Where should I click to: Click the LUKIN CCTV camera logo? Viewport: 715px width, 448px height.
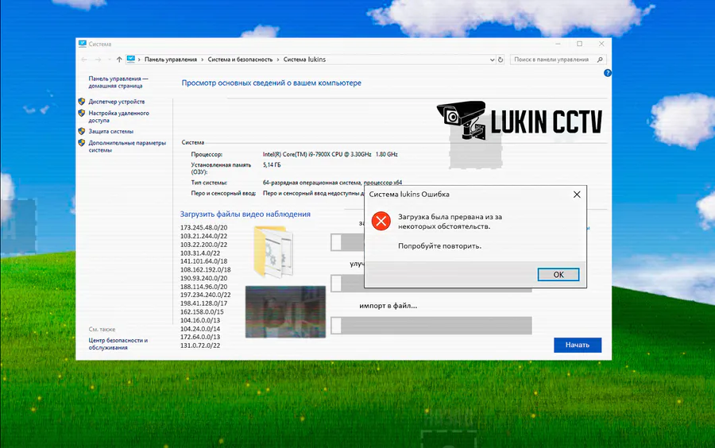520,120
